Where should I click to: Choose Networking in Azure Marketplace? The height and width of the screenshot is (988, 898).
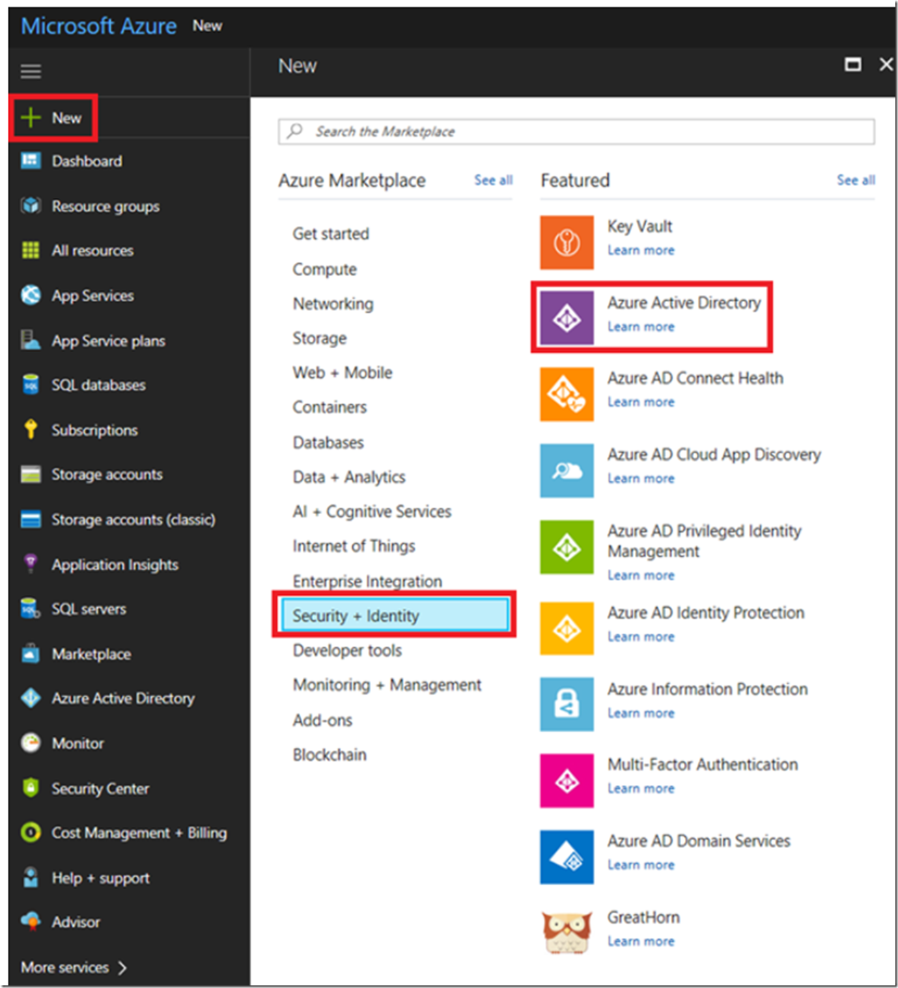333,304
